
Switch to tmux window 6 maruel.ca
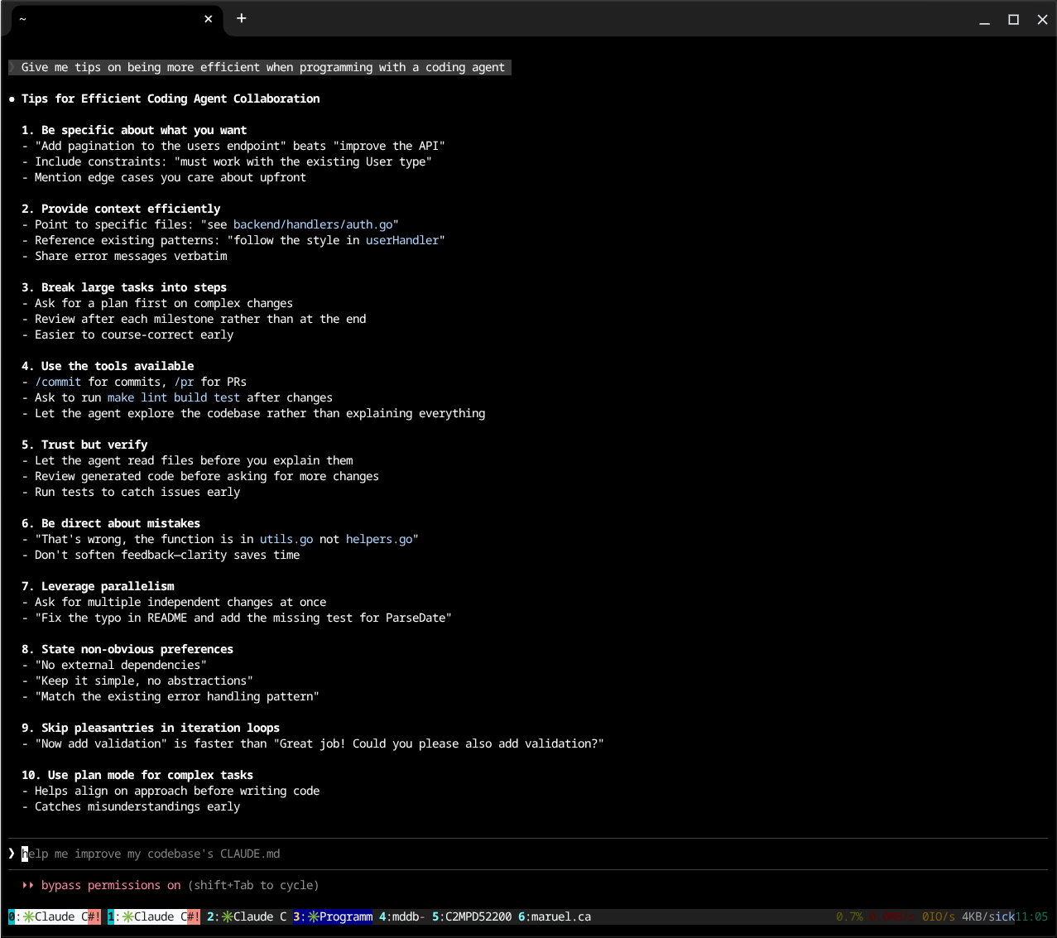pos(555,916)
